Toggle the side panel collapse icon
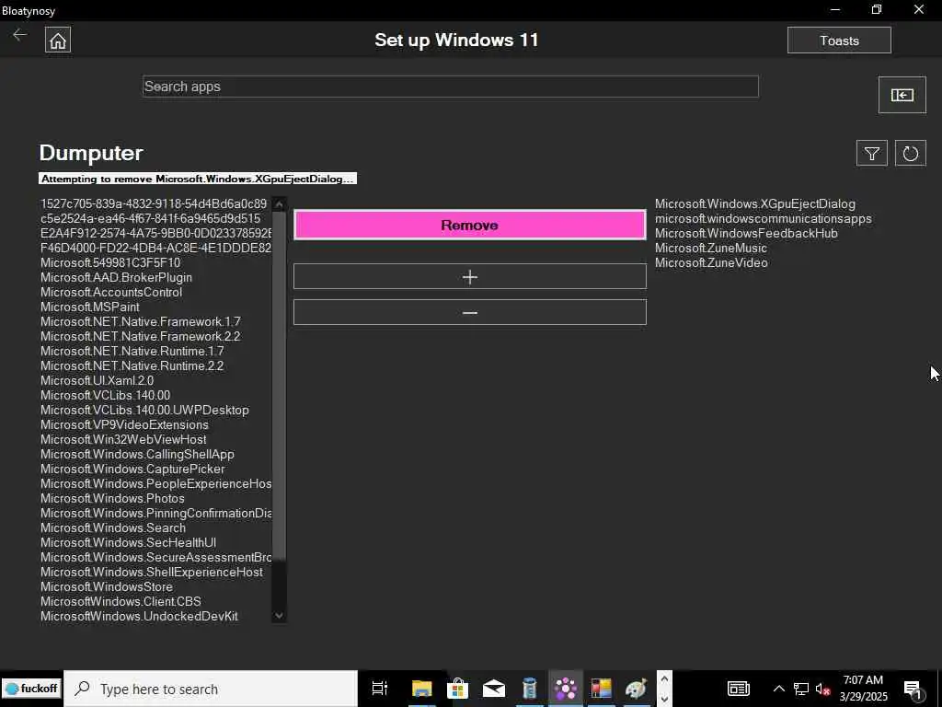The width and height of the screenshot is (942, 707). pyautogui.click(x=902, y=95)
